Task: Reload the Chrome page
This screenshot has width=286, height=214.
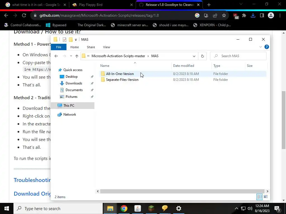Action: 24,16
